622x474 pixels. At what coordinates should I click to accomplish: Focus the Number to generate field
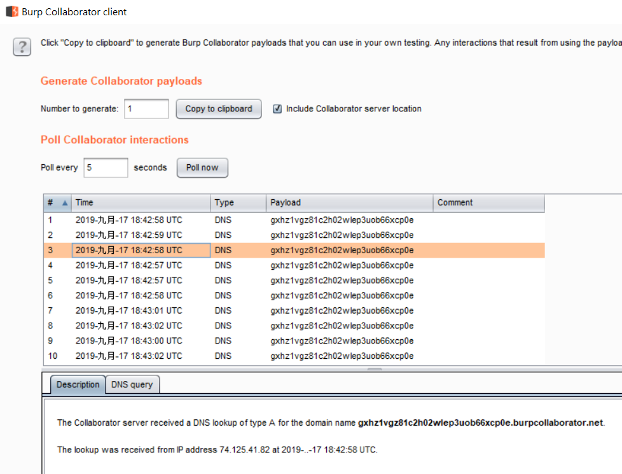pos(146,109)
